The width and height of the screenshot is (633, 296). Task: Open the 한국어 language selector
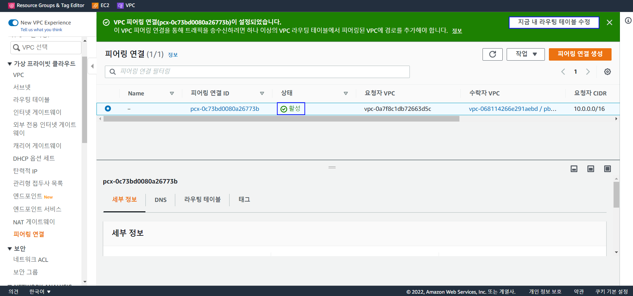coord(40,292)
